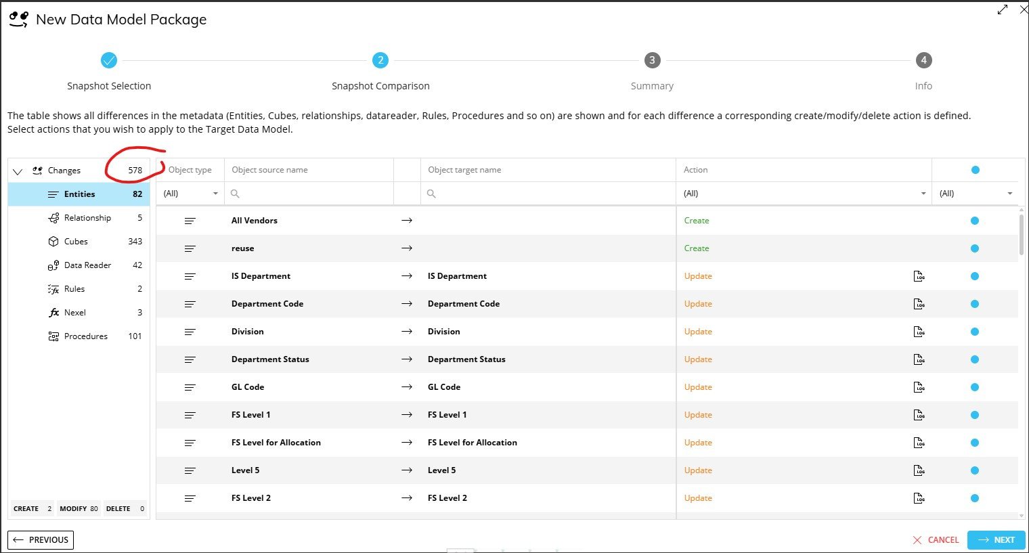
Task: Click the Previous button
Action: click(41, 539)
